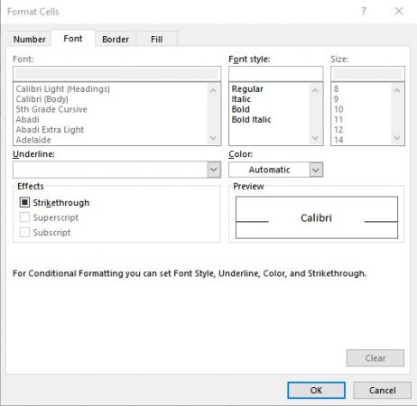Click the OK button

coord(316,390)
